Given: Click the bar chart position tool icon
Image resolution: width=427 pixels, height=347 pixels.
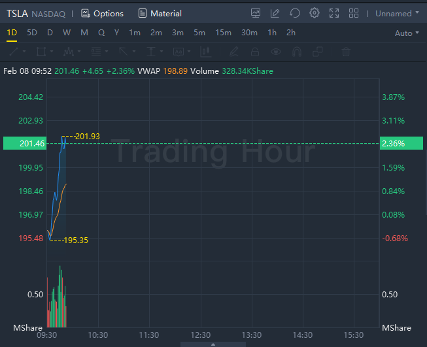Looking at the screenshot, I should 205,52.
